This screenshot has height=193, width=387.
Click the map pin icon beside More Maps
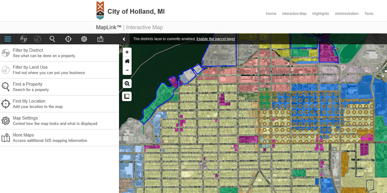(5, 138)
